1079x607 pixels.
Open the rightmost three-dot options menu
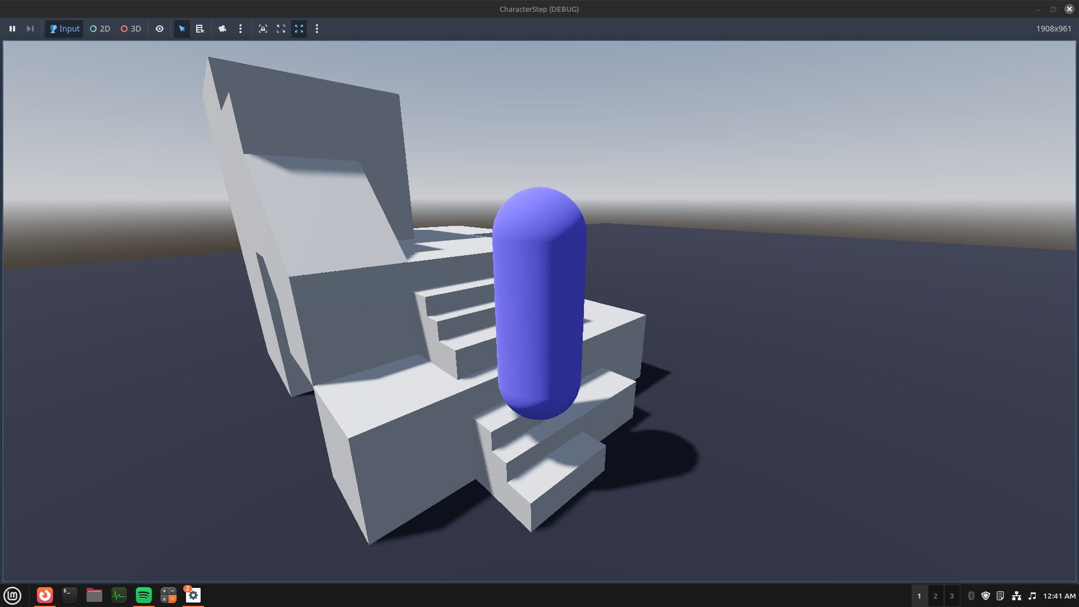click(x=317, y=29)
